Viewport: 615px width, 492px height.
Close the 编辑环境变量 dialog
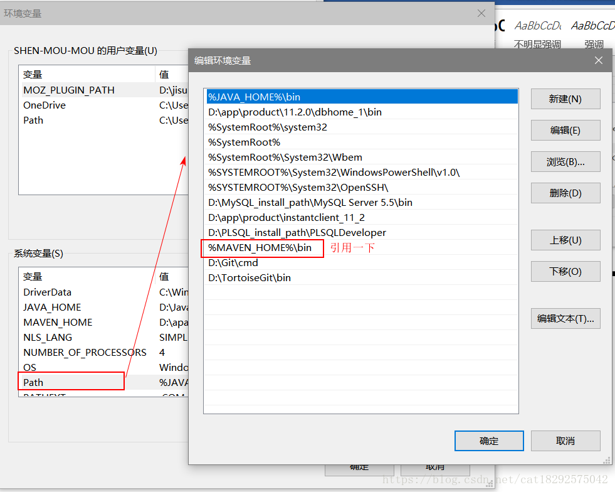[x=598, y=60]
